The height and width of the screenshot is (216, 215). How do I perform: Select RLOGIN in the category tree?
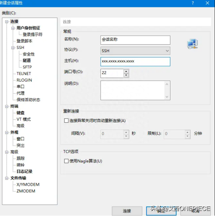tap(24, 80)
